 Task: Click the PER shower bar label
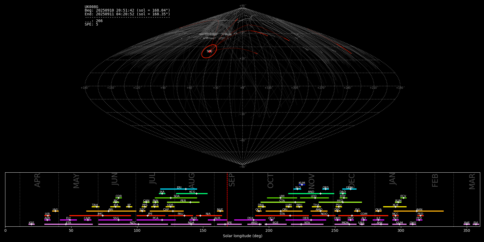tap(183, 201)
